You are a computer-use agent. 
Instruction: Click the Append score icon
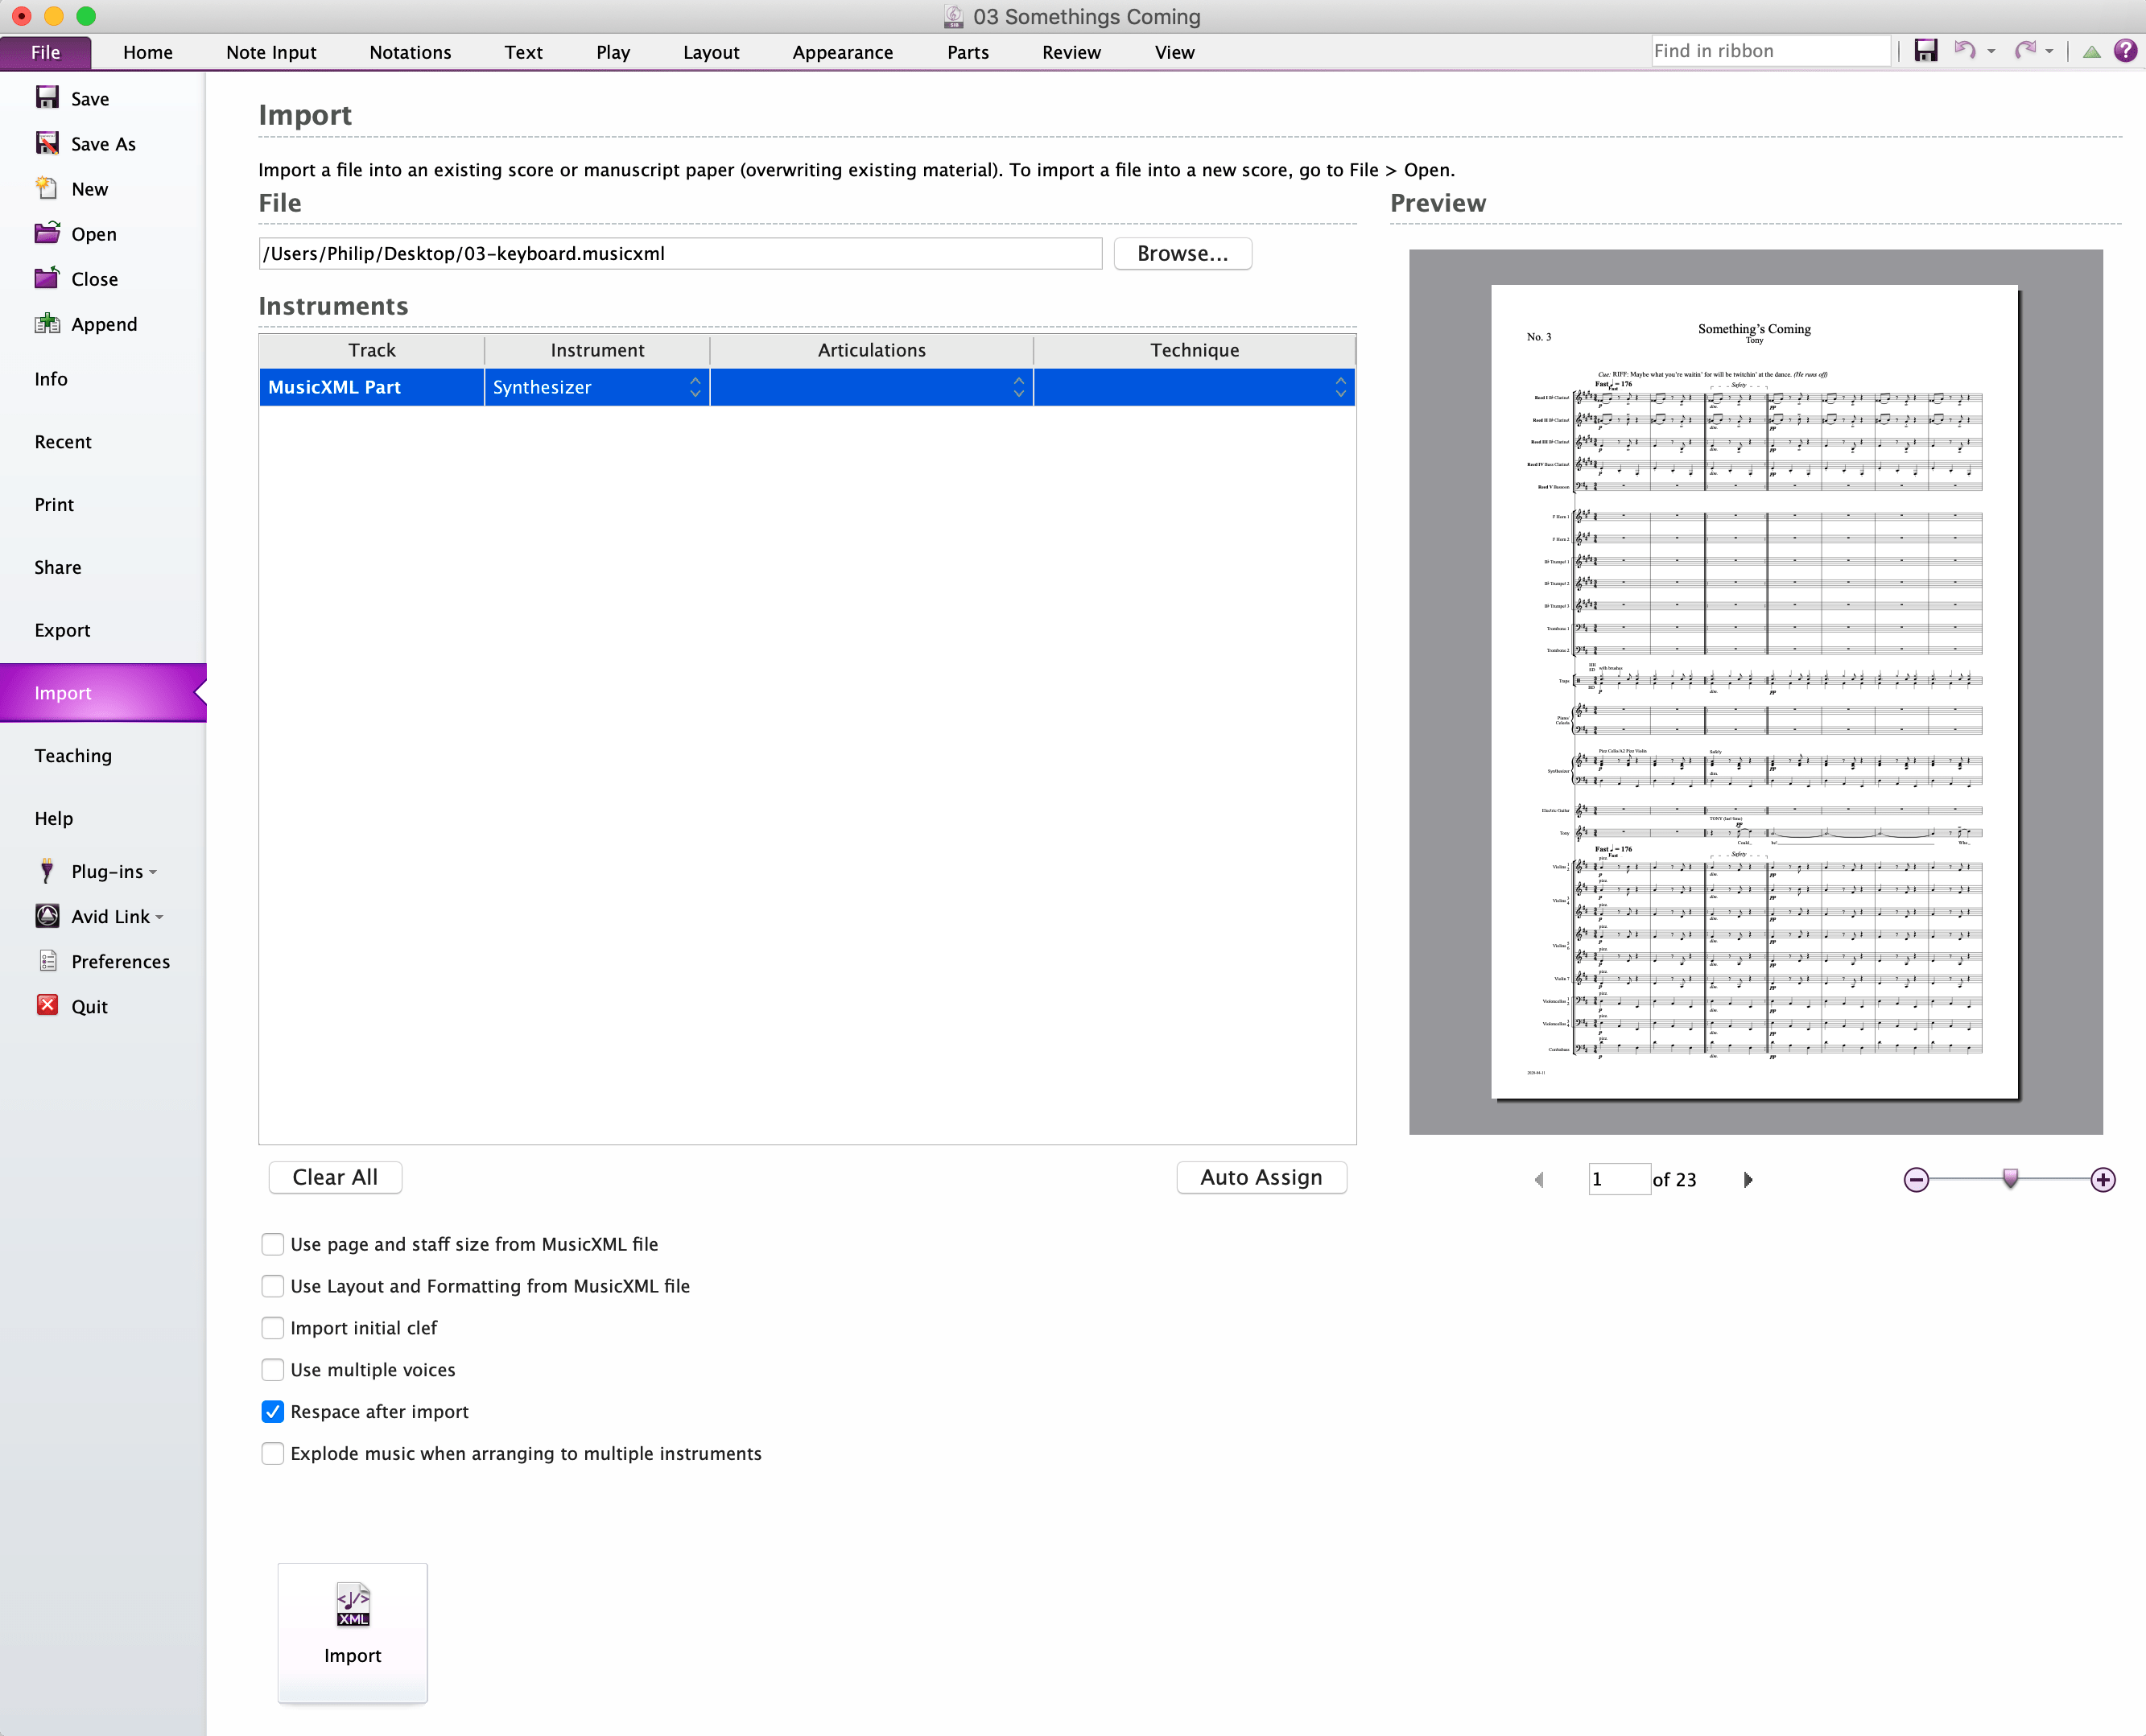click(47, 323)
